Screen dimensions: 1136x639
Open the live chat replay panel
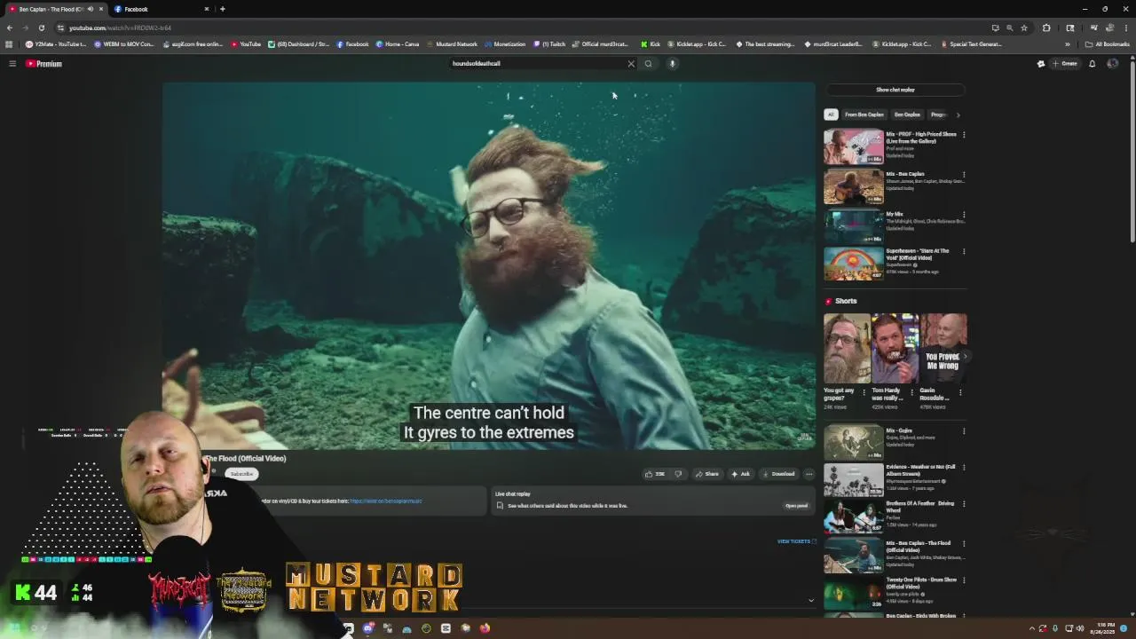[796, 506]
